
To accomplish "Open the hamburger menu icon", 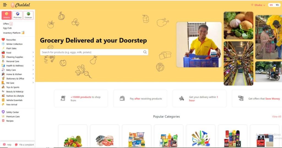I will [5, 5].
